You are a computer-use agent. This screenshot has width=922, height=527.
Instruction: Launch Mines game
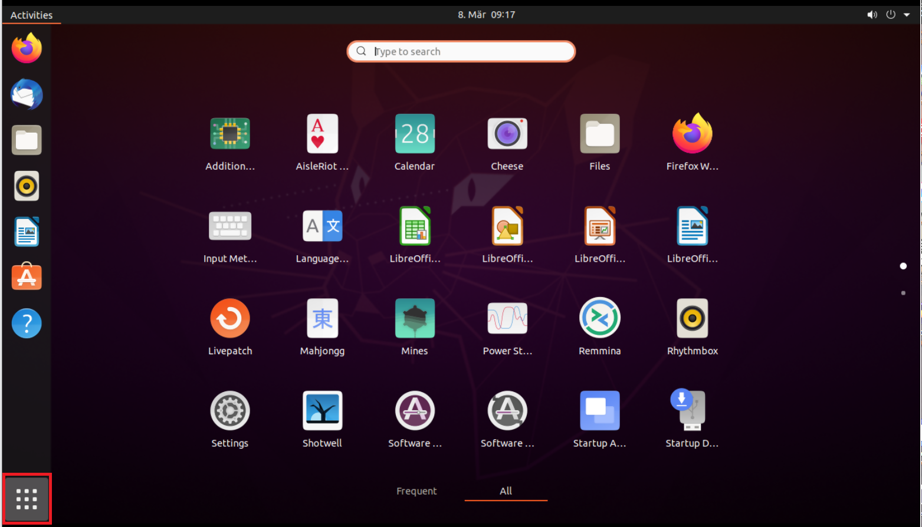[415, 318]
